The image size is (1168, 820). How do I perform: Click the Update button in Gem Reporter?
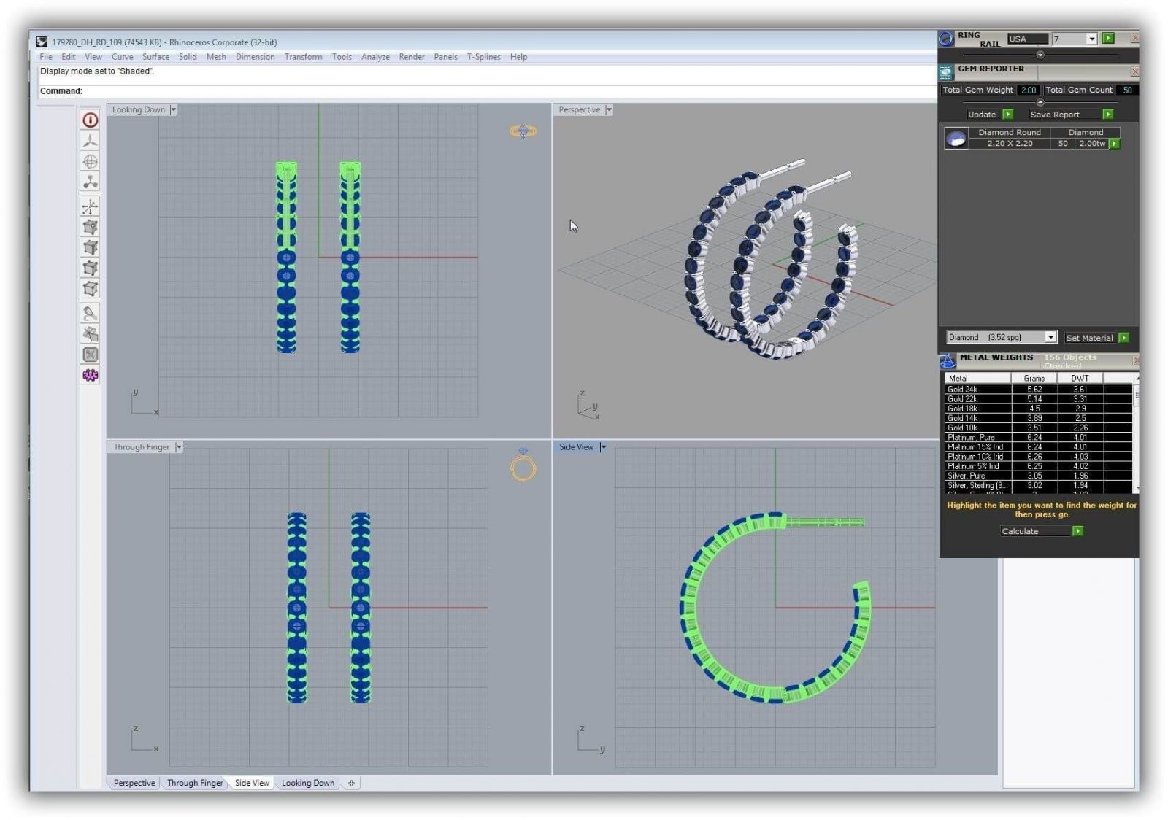coord(982,115)
